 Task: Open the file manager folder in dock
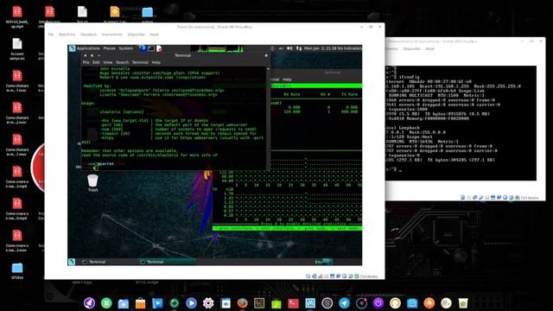(x=123, y=303)
